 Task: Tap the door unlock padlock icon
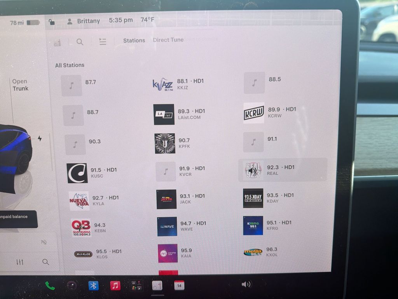point(52,22)
